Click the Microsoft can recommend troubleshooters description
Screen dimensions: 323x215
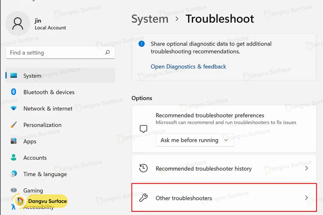click(226, 122)
